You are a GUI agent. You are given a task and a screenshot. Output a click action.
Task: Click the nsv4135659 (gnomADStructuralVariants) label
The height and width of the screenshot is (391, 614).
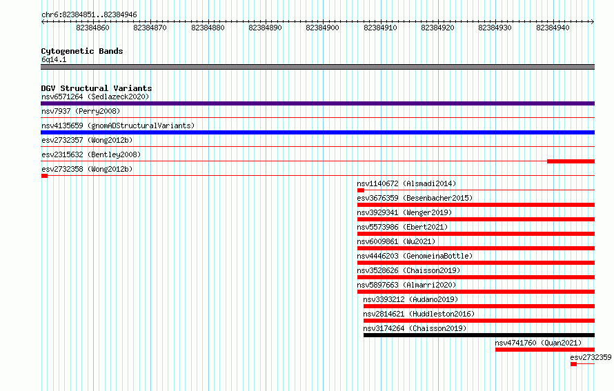118,126
